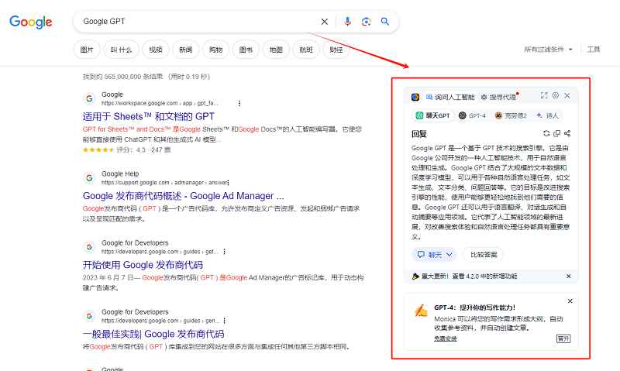The height and width of the screenshot is (371, 620).
Task: Click favicon of Google Help result
Action: pyautogui.click(x=89, y=178)
